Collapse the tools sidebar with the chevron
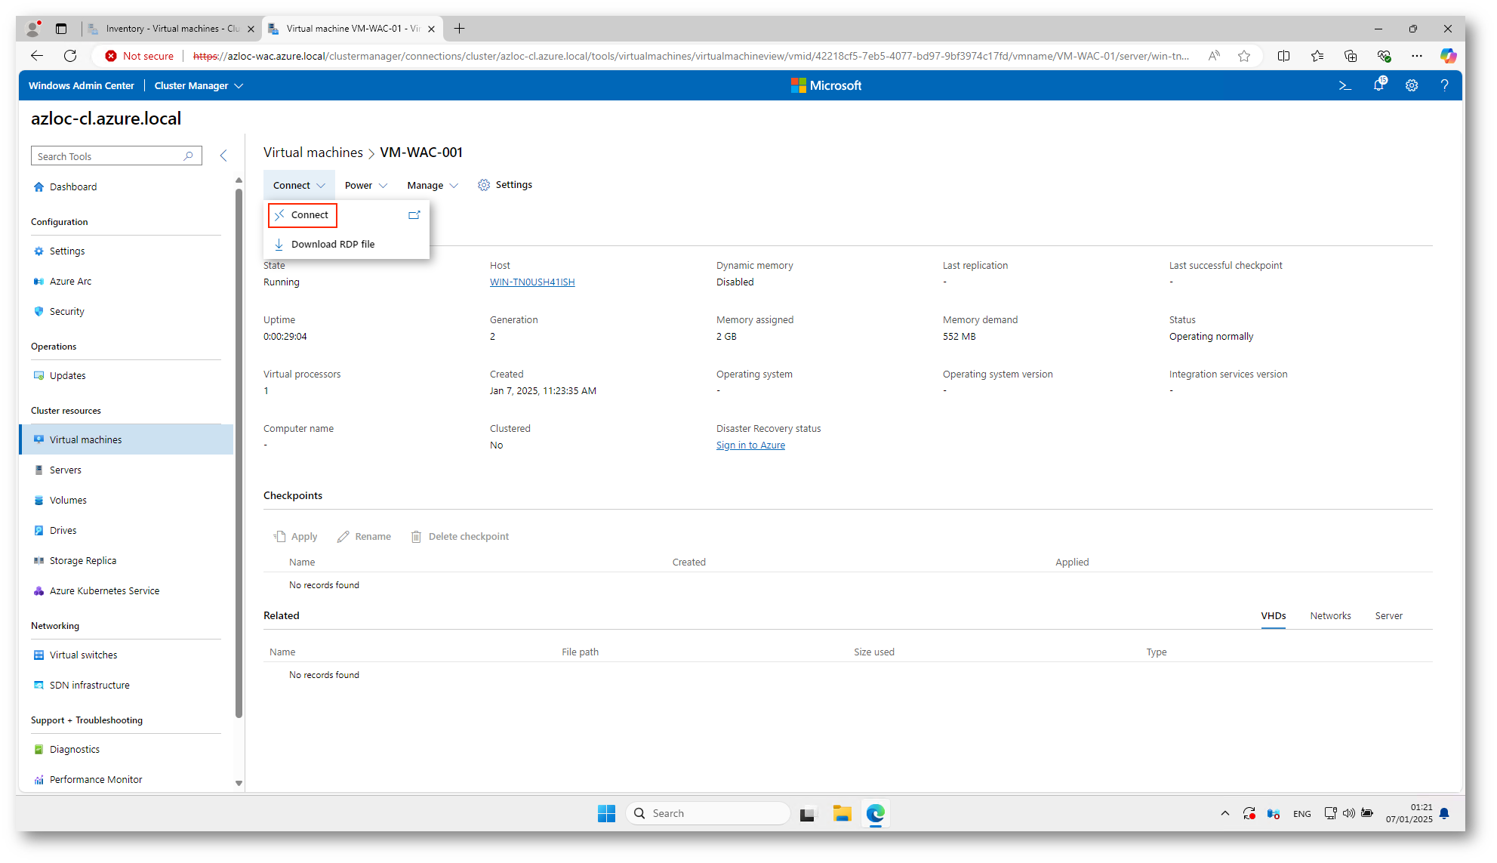 click(223, 156)
